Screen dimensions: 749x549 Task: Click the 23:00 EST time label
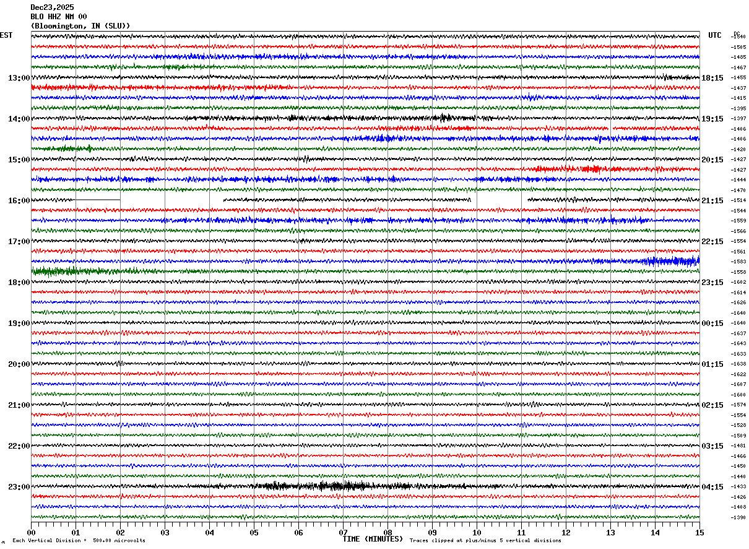click(x=19, y=487)
